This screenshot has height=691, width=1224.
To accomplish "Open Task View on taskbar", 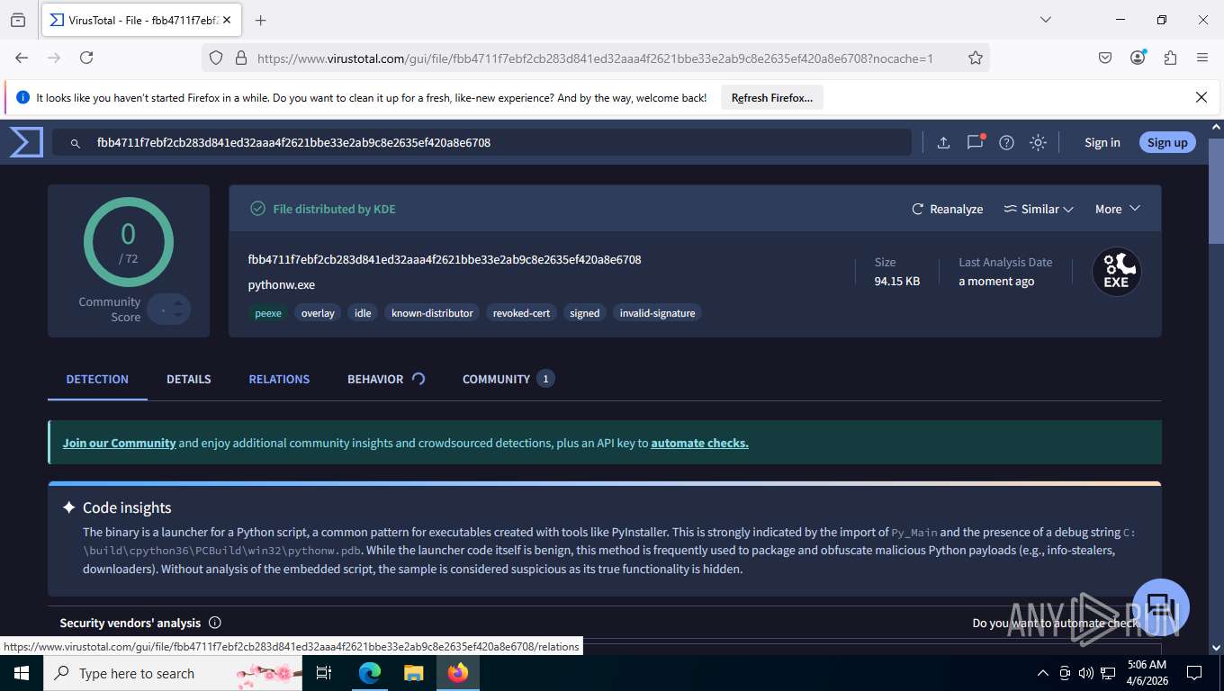I will coord(324,673).
